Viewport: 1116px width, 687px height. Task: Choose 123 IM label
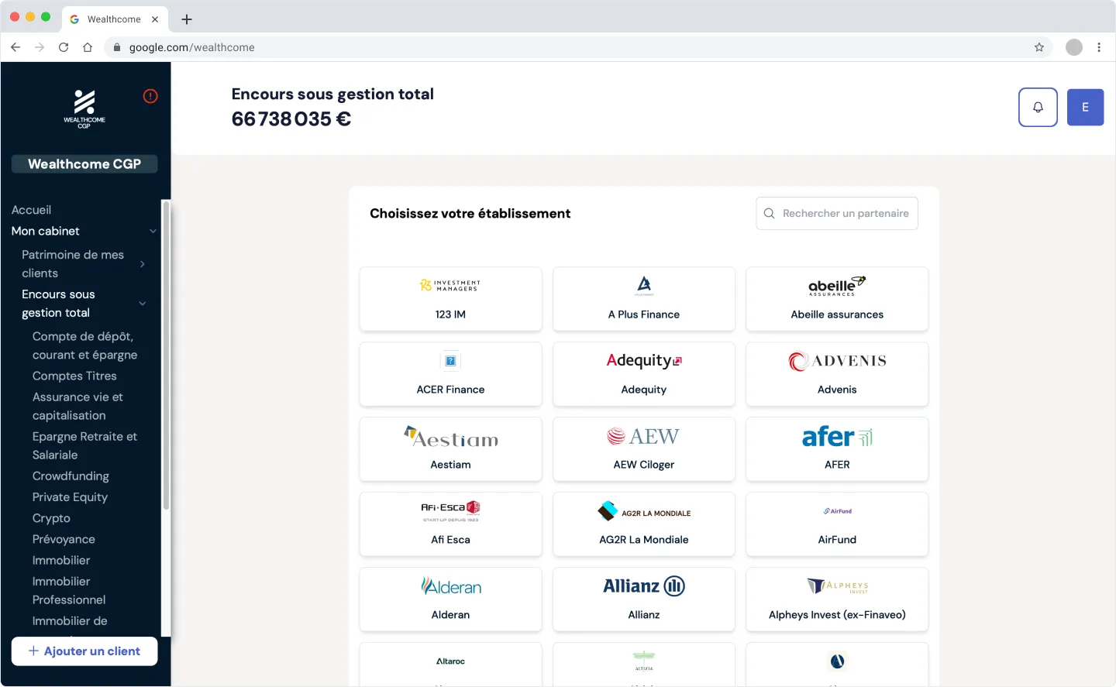pos(450,314)
